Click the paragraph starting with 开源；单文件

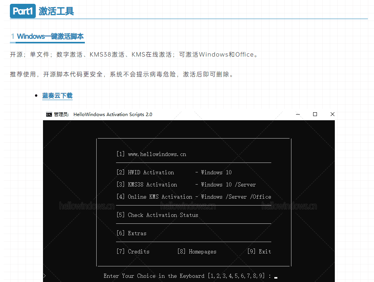pos(134,55)
